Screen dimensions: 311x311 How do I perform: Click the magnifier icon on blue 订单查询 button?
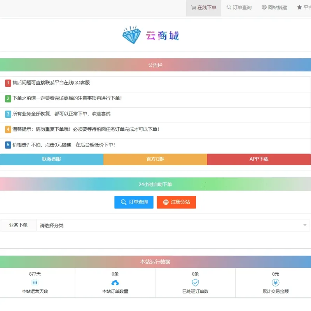[x=124, y=202]
